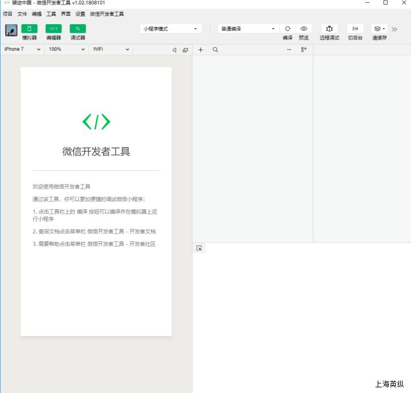Open the three dots more options icon
The width and height of the screenshot is (411, 393).
click(289, 50)
